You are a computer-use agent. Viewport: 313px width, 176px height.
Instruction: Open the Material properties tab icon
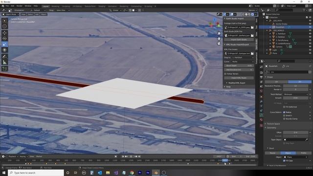tap(261, 120)
